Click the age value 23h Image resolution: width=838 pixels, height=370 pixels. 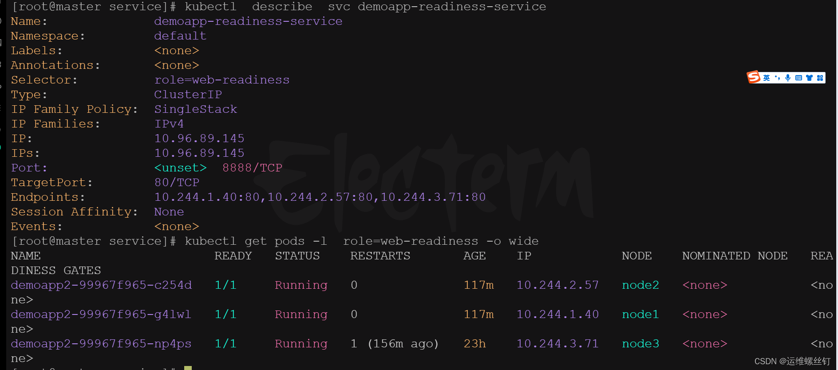(x=474, y=344)
